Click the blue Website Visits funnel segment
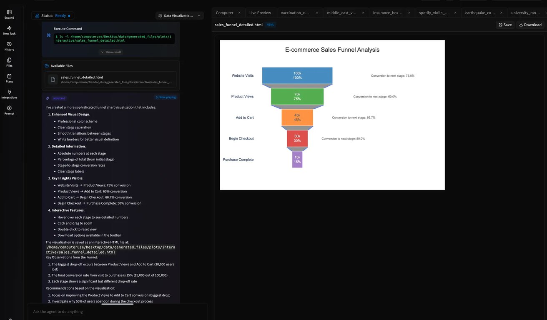Screen dimensions: 547x320 click(x=297, y=75)
